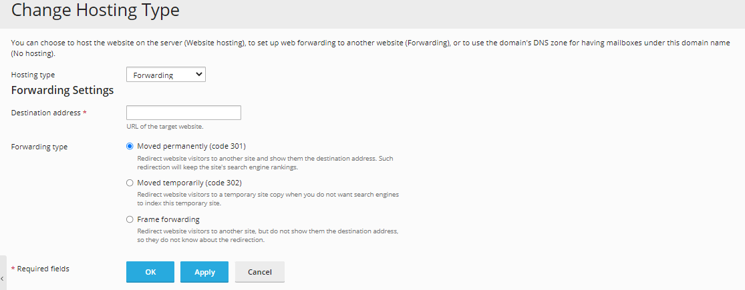Click the "Change Hosting Type" page title
Screen dimensions: 745x290
coord(96,10)
